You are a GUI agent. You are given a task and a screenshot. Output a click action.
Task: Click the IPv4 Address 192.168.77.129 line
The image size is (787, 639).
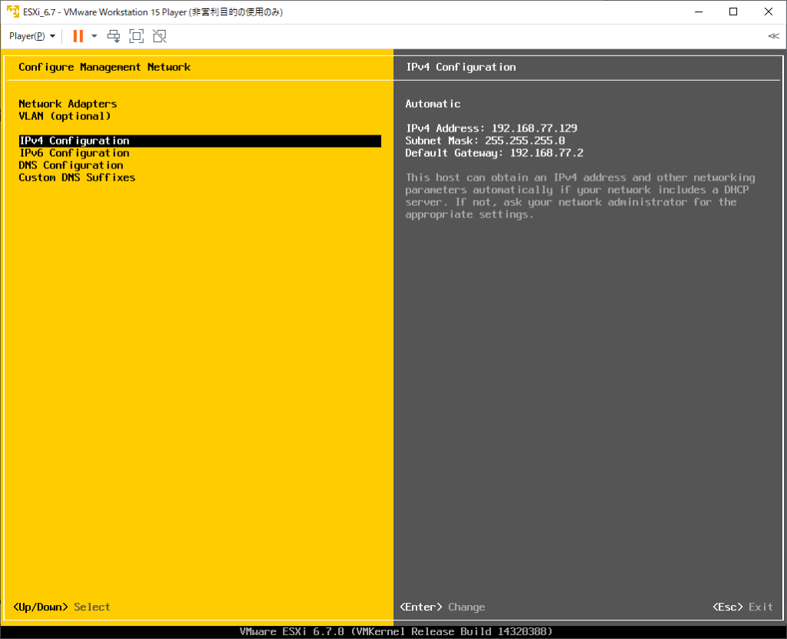point(491,128)
